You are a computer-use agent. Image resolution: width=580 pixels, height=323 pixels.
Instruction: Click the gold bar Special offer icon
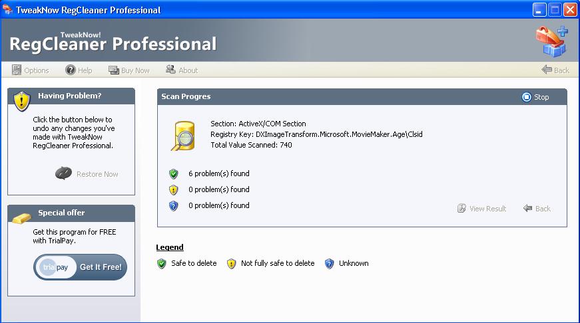(21, 218)
